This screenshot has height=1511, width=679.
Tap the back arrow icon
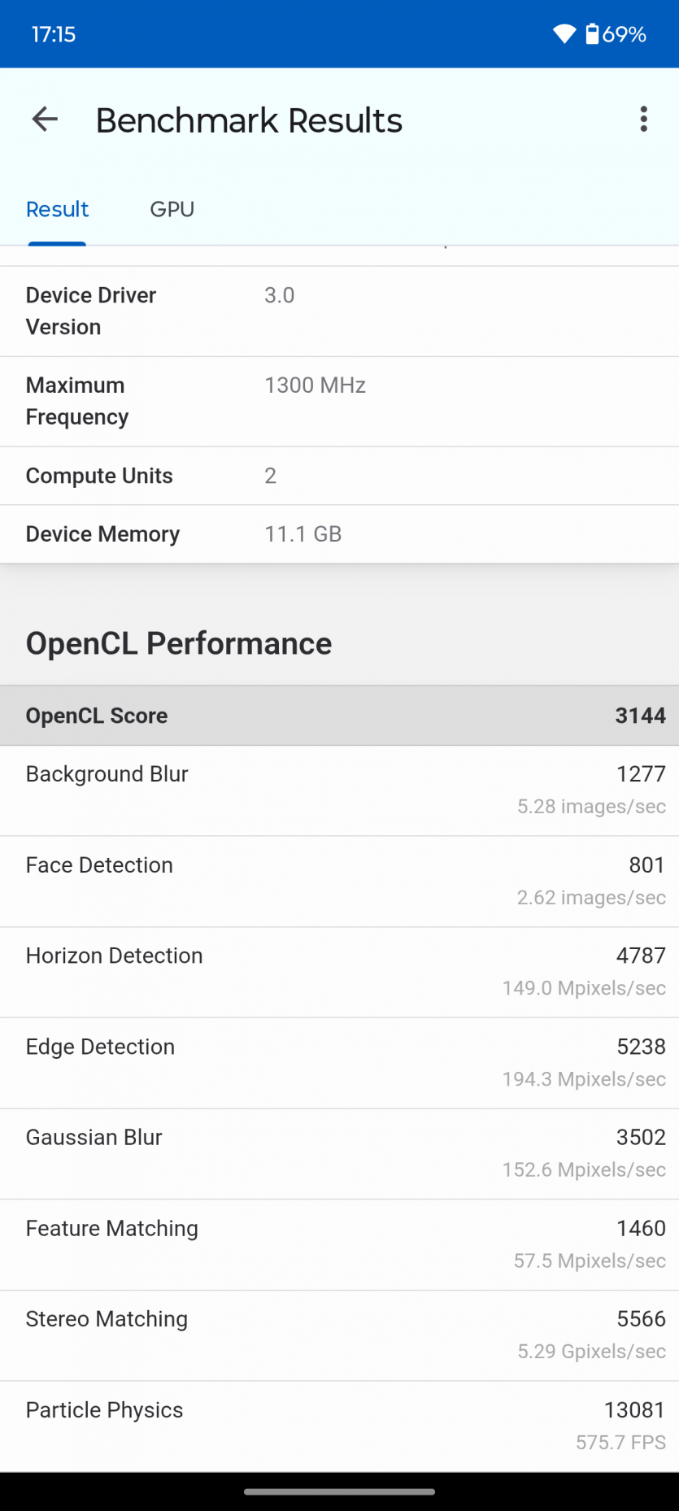click(45, 120)
